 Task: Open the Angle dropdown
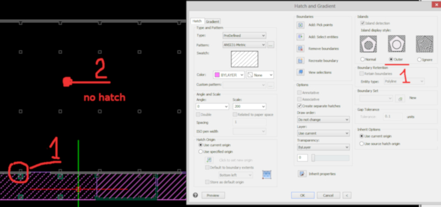click(x=212, y=106)
